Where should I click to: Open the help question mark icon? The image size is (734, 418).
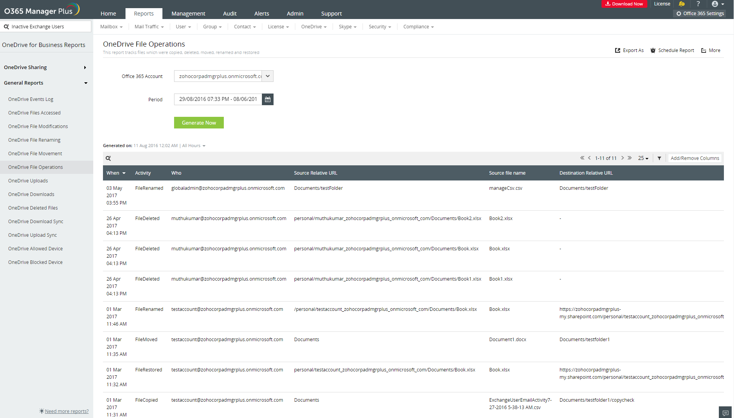(698, 4)
